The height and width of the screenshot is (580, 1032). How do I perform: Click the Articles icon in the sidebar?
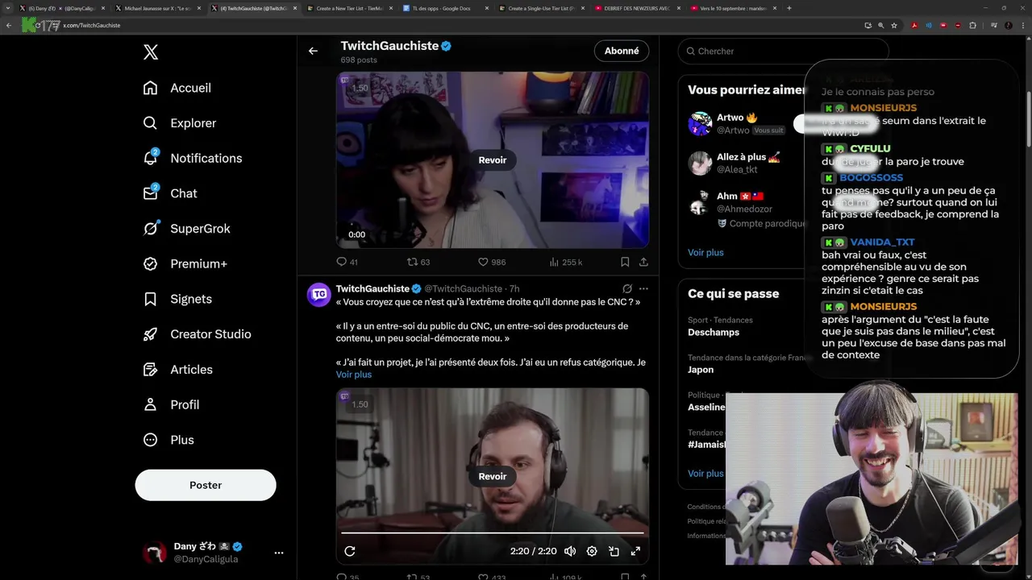(150, 370)
